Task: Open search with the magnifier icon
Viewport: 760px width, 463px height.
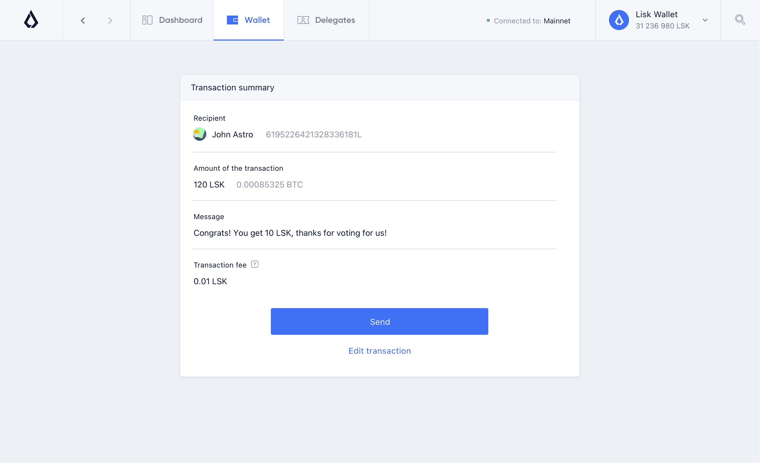Action: 740,19
